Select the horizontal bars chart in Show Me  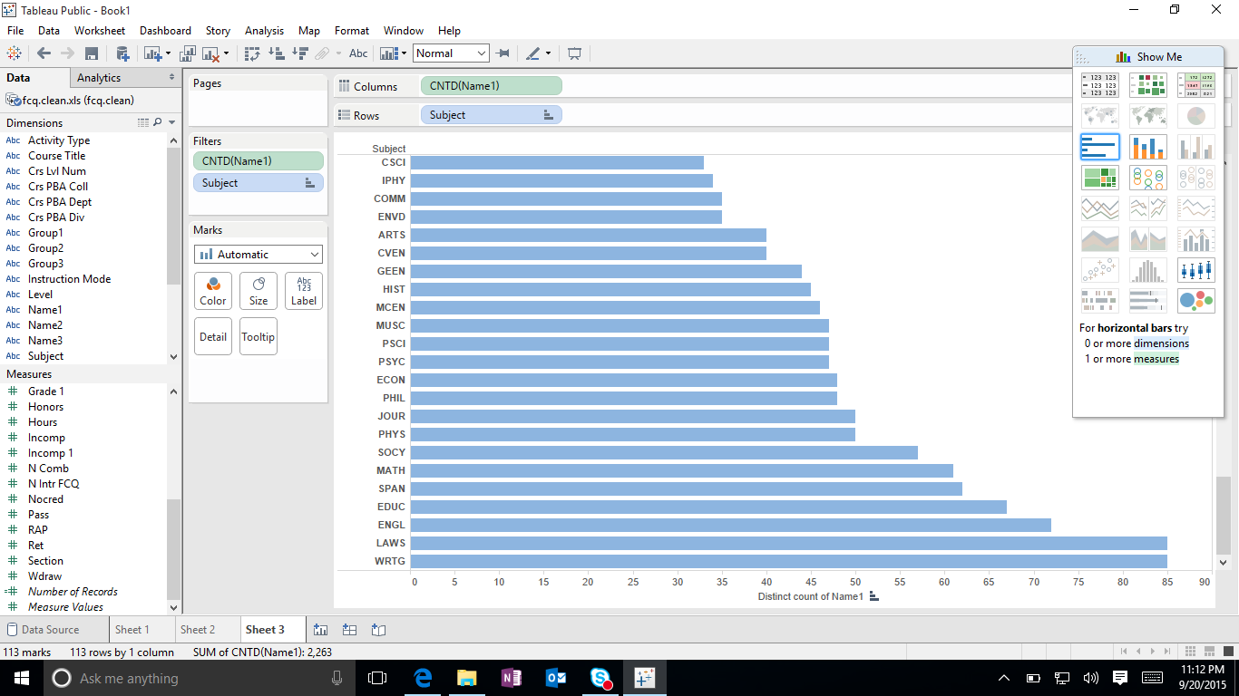1099,147
